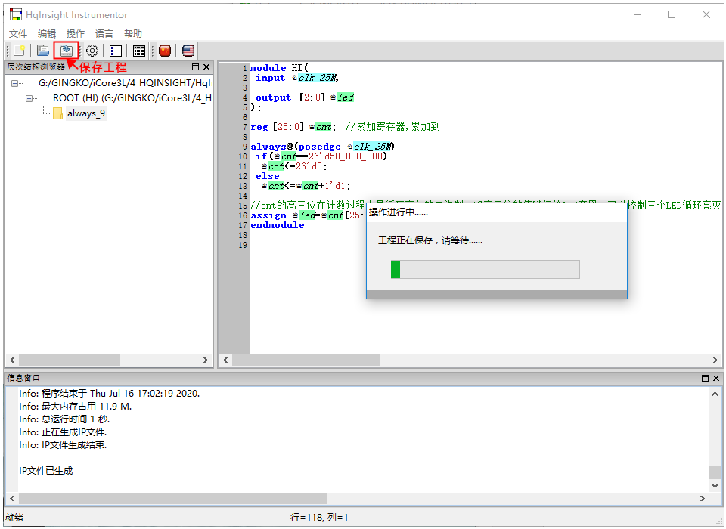Click the new project toolbar icon
Screen dimensions: 726x529
point(20,51)
